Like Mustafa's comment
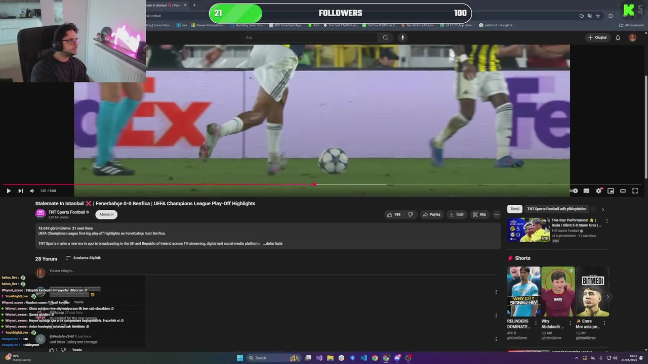 tap(51, 350)
